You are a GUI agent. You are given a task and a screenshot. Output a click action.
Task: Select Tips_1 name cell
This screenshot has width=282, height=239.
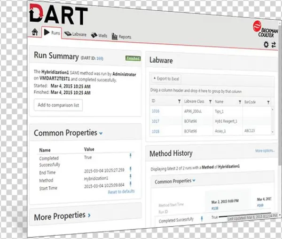(x=219, y=112)
